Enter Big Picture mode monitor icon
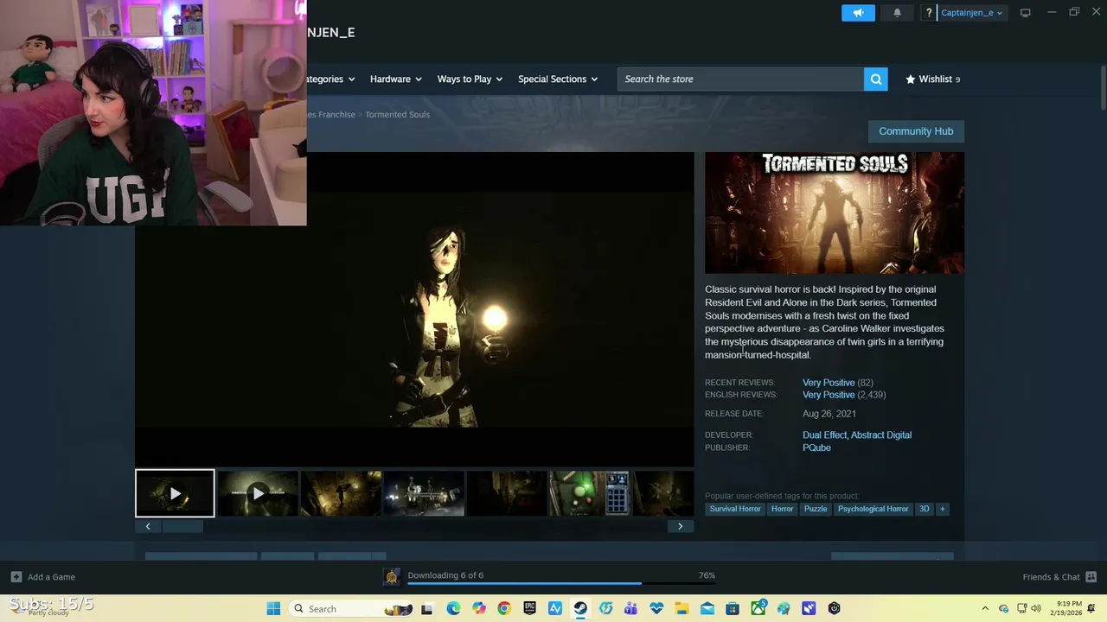Viewport: 1107px width, 622px height. tap(1025, 13)
